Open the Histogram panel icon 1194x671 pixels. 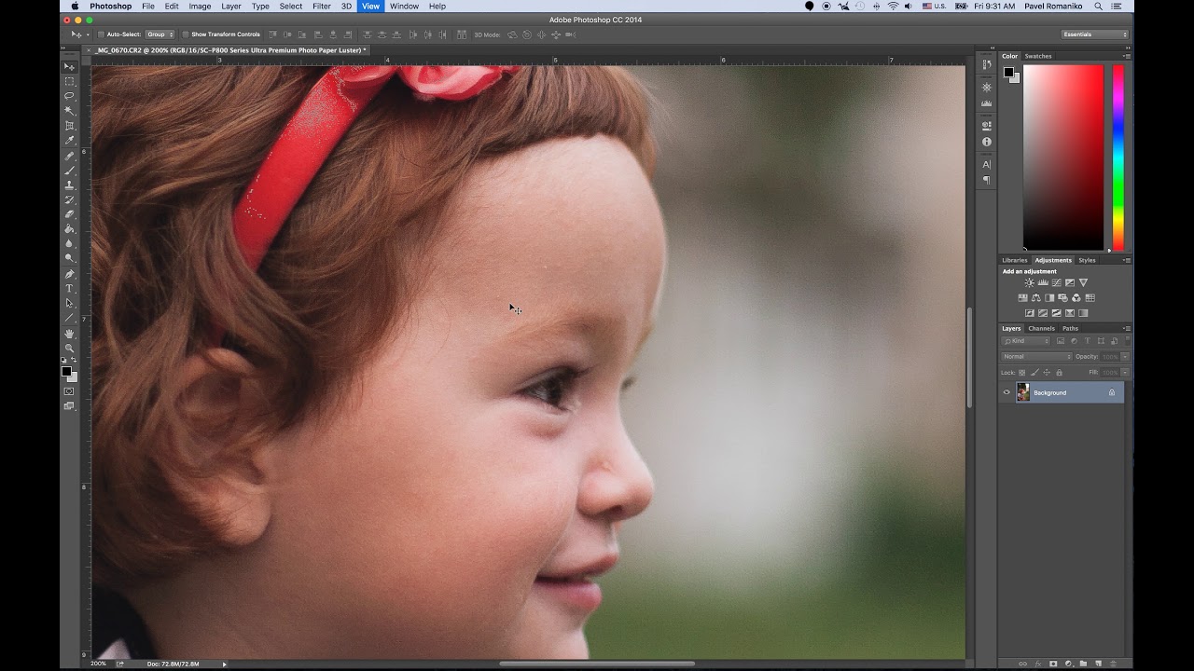987,103
